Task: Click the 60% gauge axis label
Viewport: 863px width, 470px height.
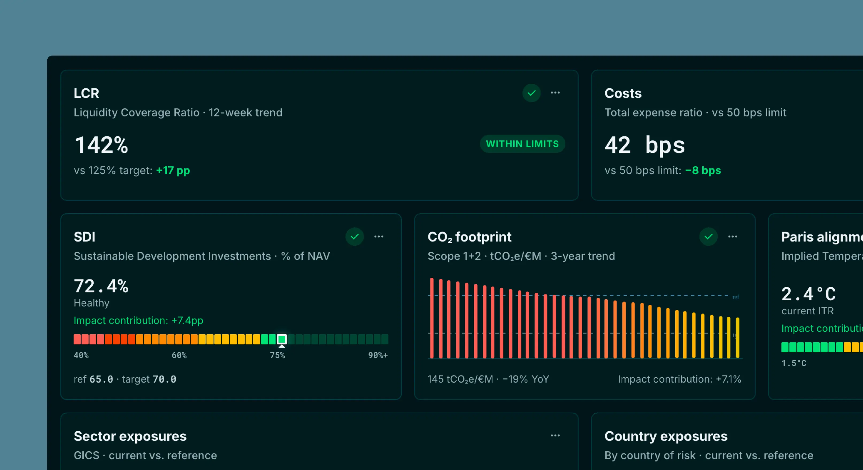Action: click(x=179, y=355)
